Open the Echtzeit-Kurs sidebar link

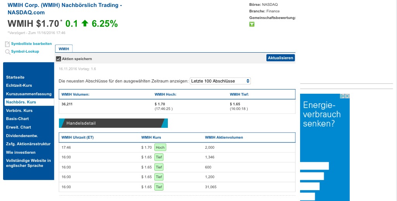point(19,85)
